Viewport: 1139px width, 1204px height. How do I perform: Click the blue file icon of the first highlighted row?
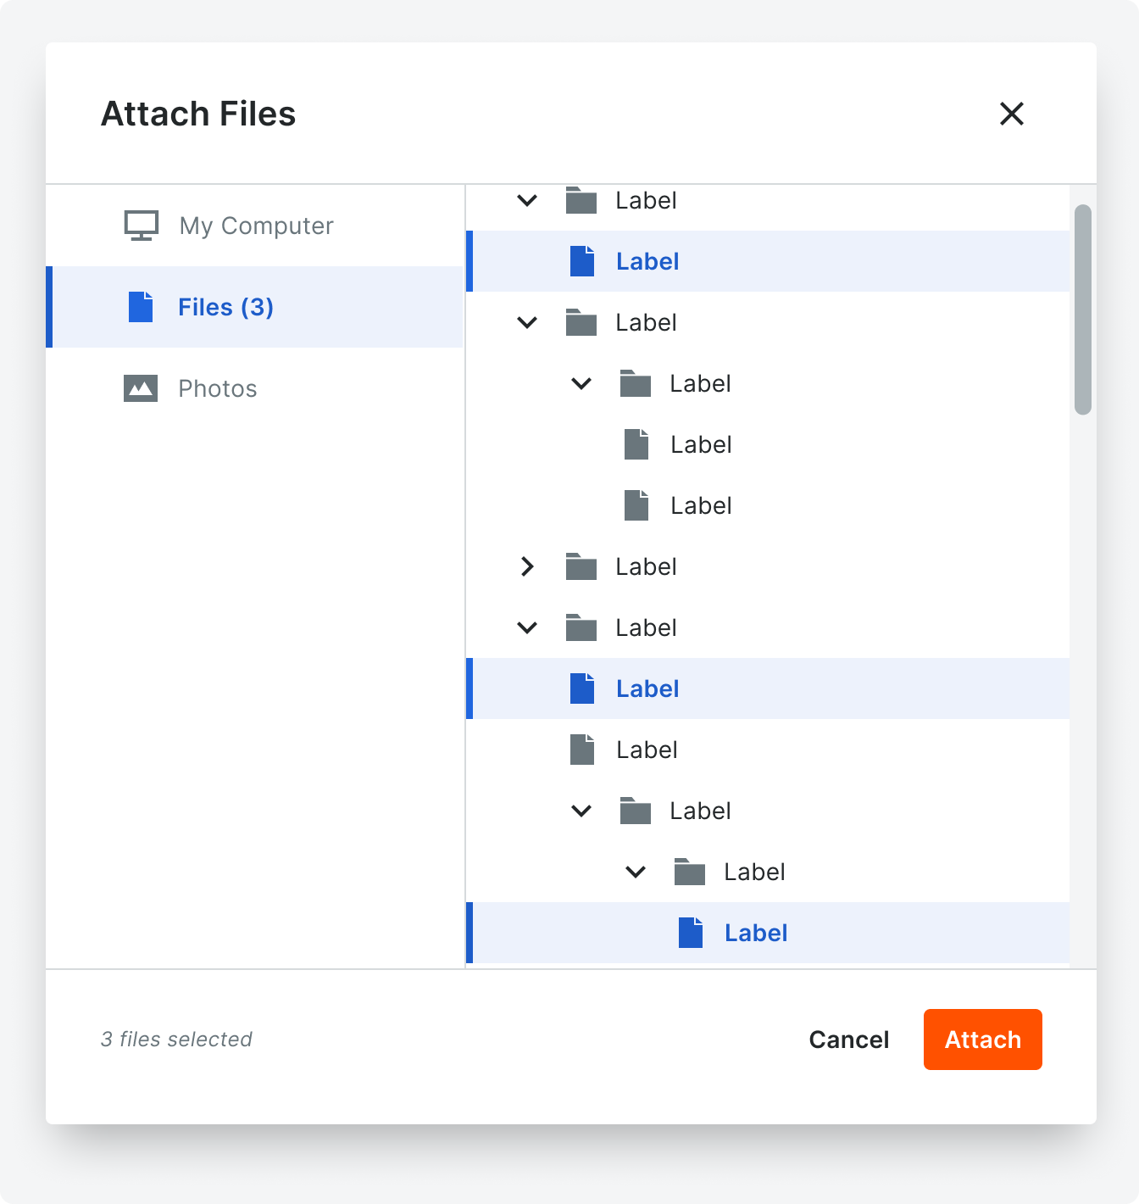click(582, 261)
